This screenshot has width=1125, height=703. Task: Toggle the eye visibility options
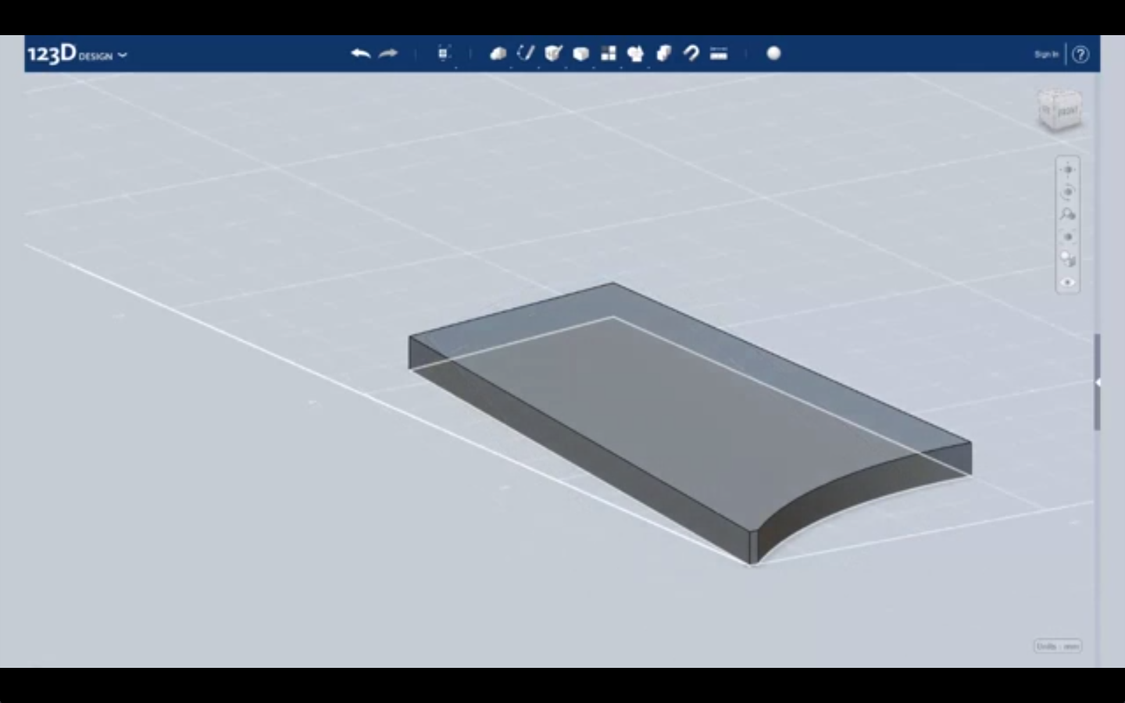[x=1068, y=283]
